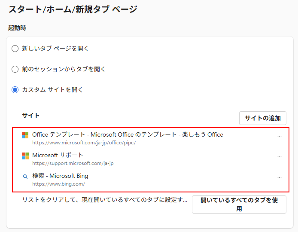
Task: Click the Microsoft サポート site title
Action: [x=58, y=155]
